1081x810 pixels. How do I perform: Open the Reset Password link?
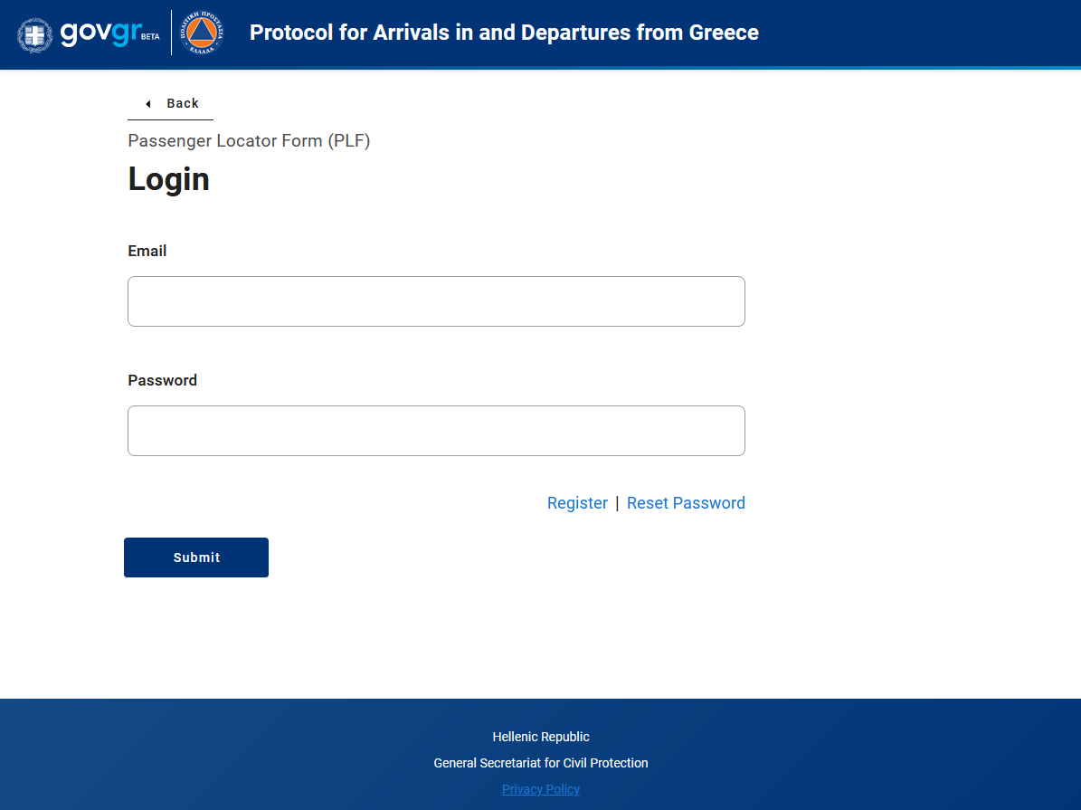(x=686, y=503)
